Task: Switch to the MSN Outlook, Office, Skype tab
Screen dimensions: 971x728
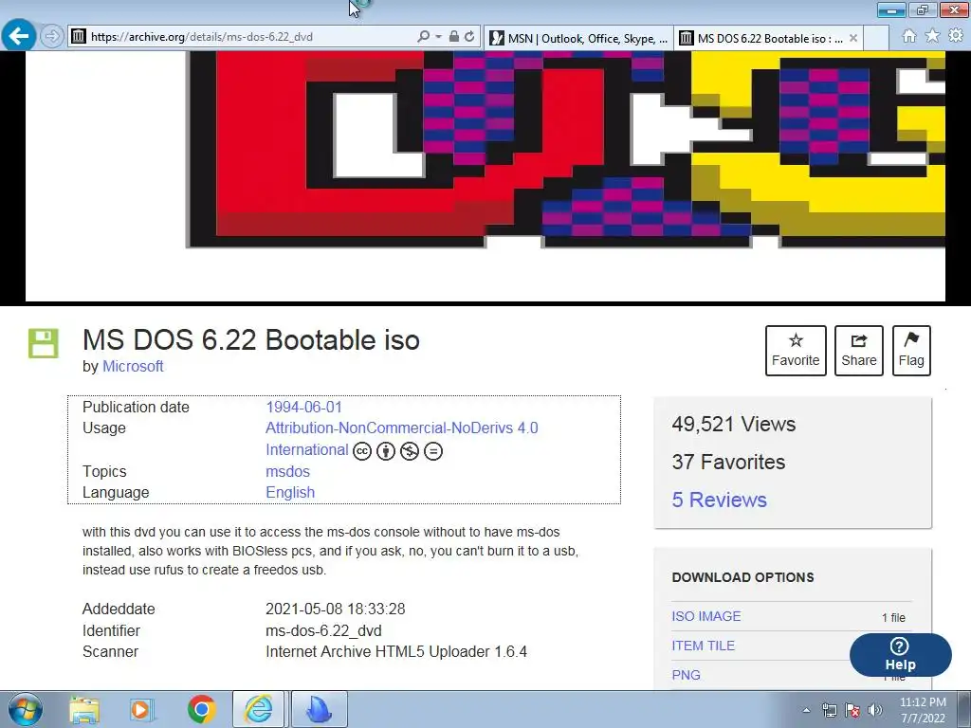Action: (578, 38)
